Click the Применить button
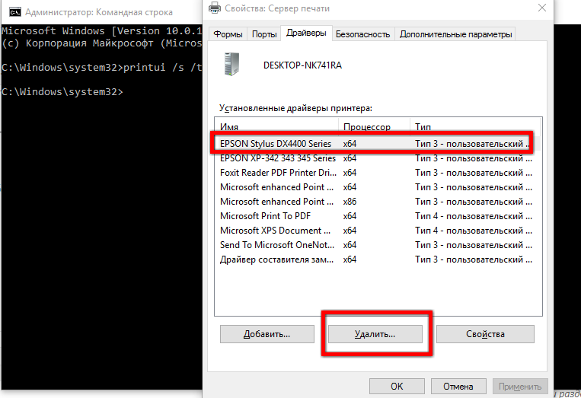 pos(520,386)
